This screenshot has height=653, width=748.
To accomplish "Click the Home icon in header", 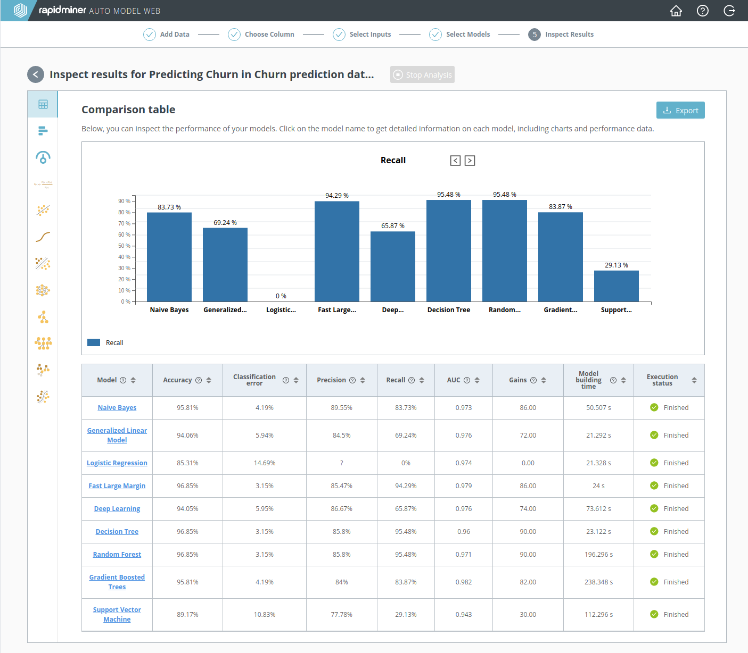I will coord(676,11).
